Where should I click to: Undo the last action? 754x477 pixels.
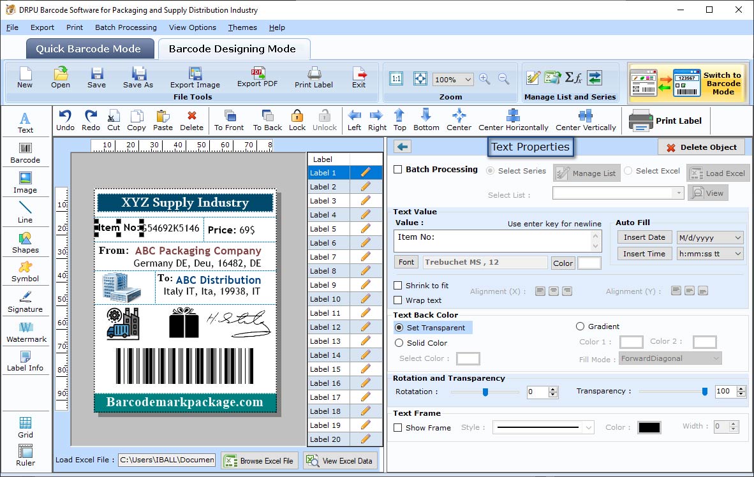65,121
